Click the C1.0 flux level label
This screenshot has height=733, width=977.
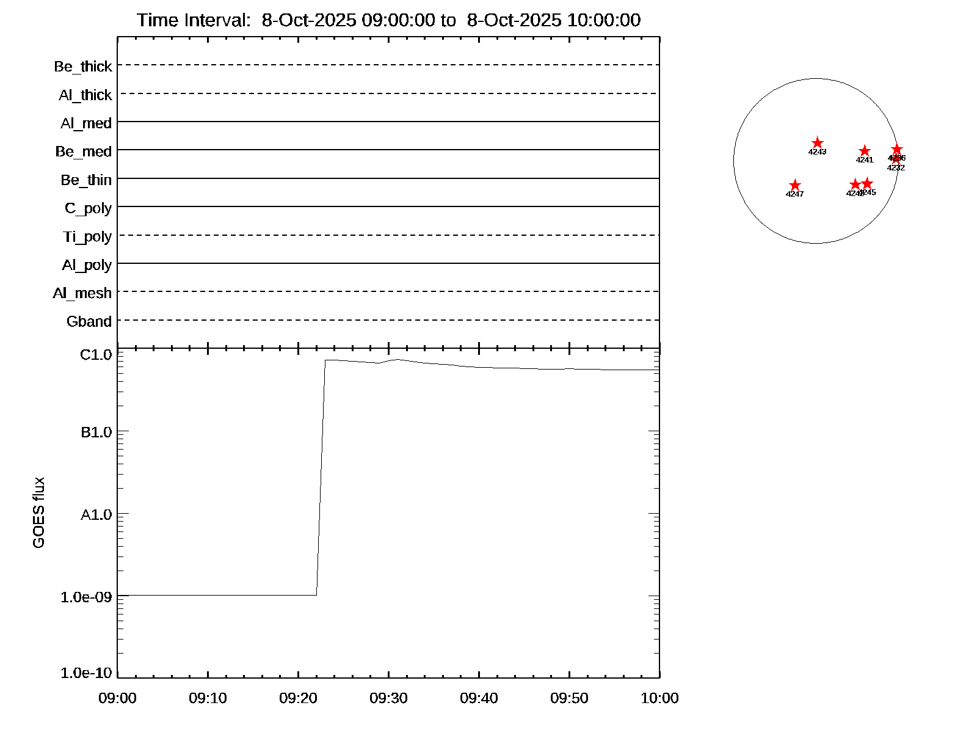[x=96, y=354]
